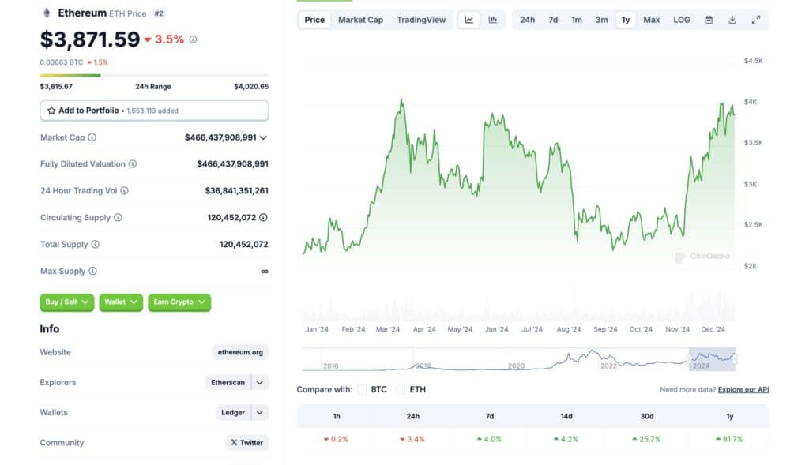
Task: Click the Ethereum logo icon
Action: pos(47,13)
